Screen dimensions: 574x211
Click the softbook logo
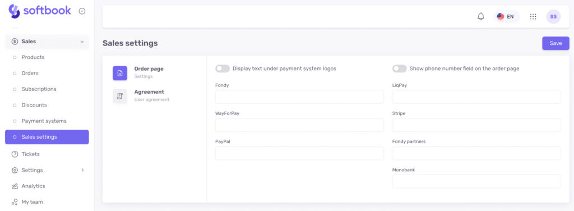pos(40,11)
